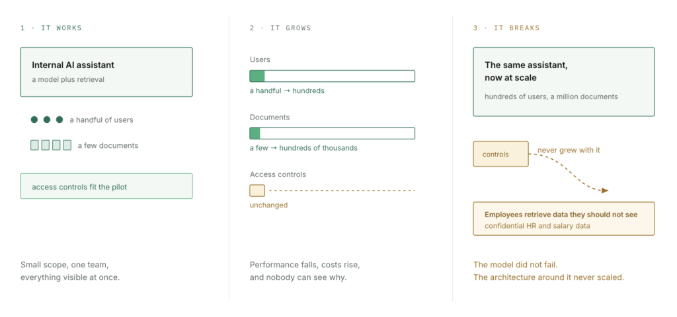
Task: Click 'a few → hundreds of thousands' caption
Action: [303, 148]
